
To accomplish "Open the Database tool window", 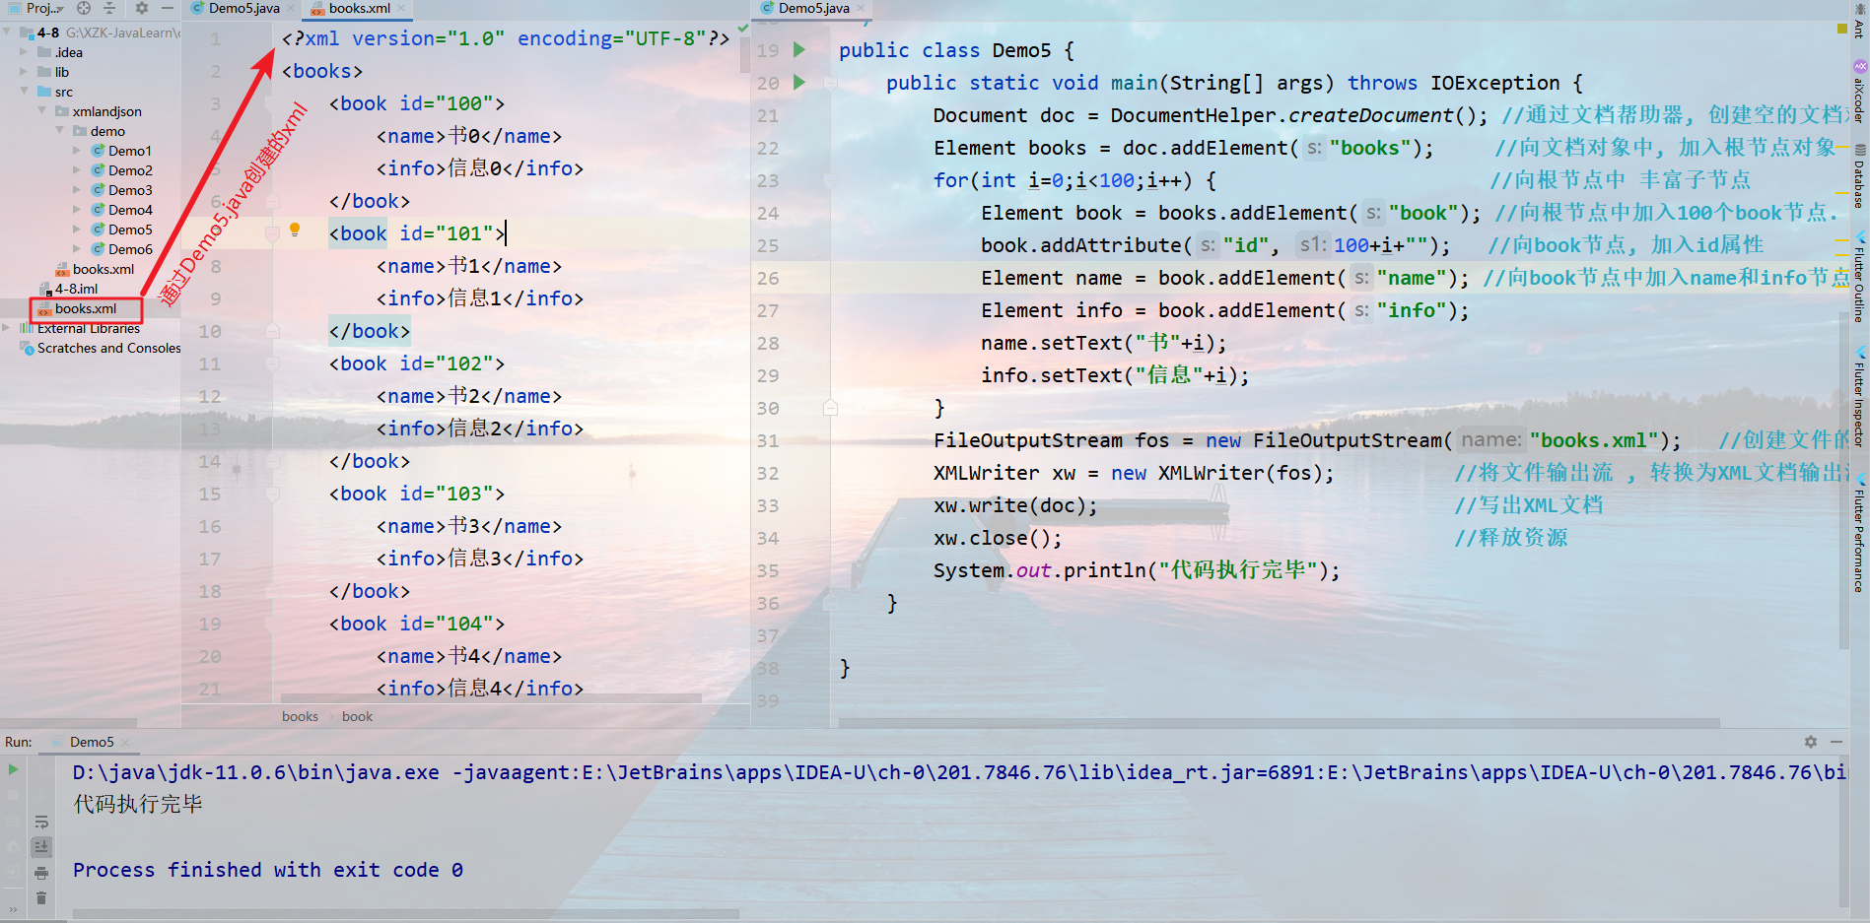I will pos(1859,176).
